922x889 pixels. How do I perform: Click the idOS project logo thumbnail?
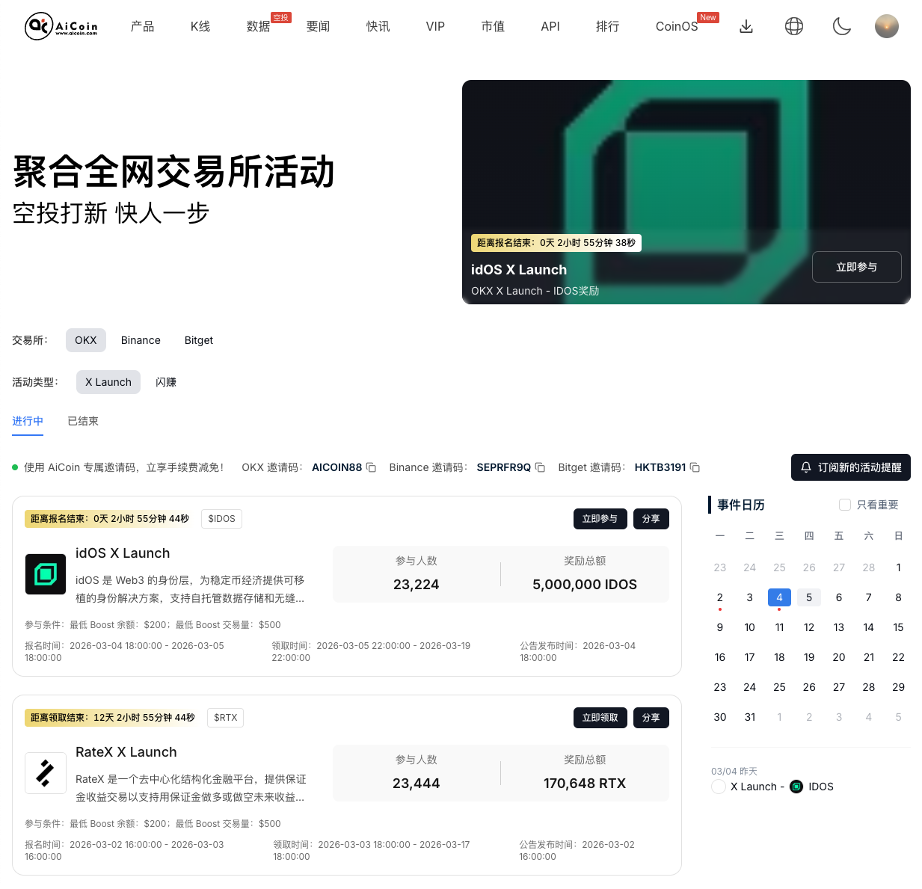point(46,574)
